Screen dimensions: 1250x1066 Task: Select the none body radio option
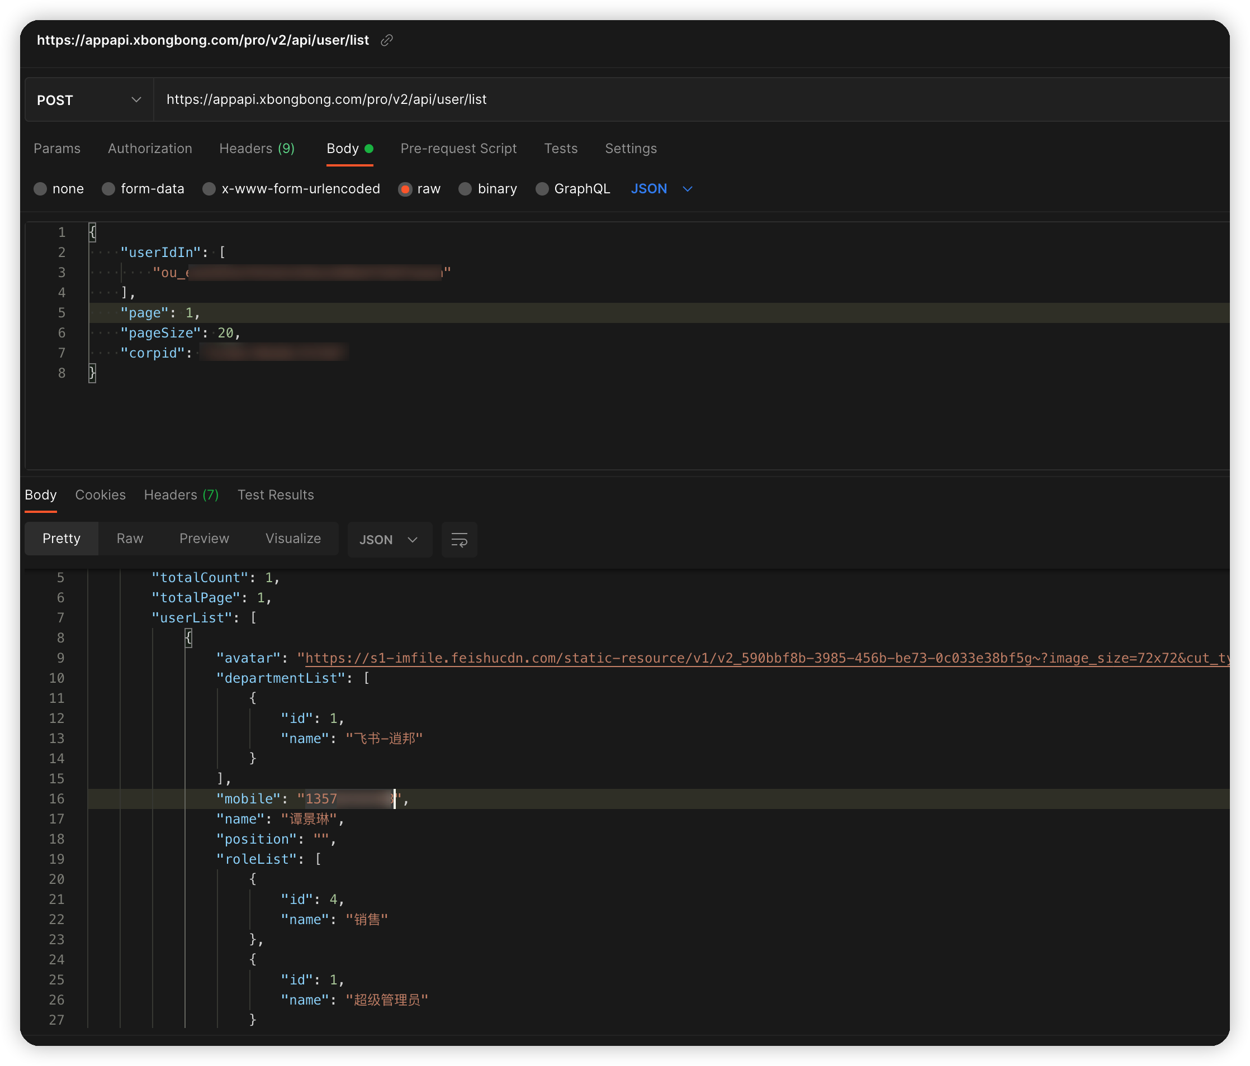coord(40,189)
